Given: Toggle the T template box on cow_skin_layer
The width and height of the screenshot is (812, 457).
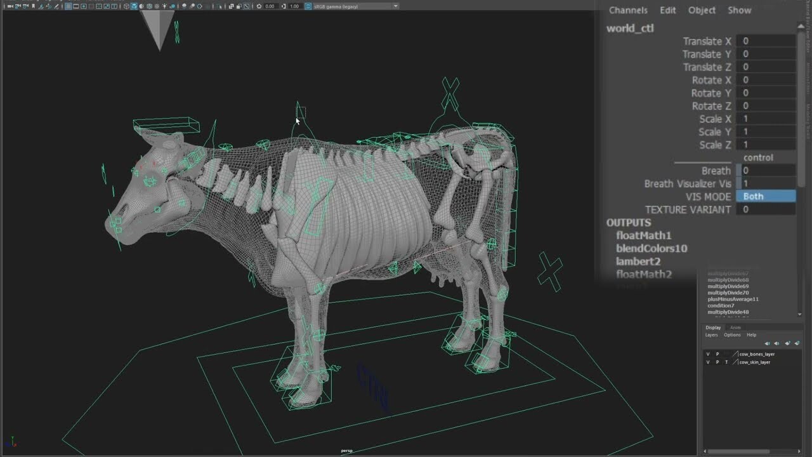Looking at the screenshot, I should 727,362.
